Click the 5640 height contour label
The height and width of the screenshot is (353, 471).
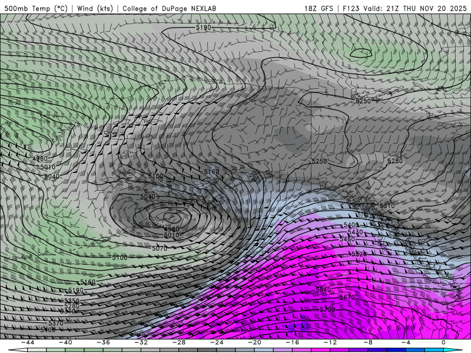[x=323, y=289]
